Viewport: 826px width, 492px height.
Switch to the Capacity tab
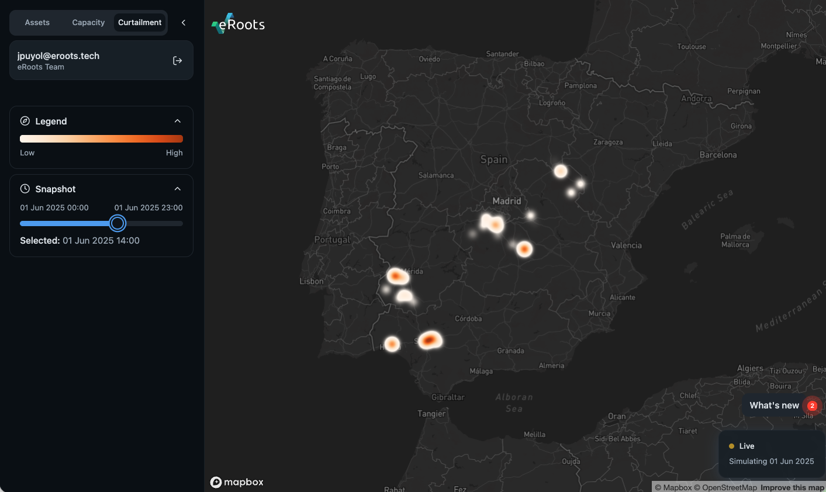point(88,23)
